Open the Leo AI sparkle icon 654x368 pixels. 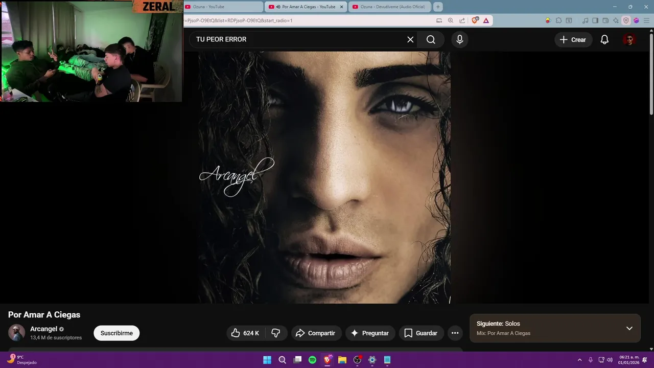[x=616, y=20]
